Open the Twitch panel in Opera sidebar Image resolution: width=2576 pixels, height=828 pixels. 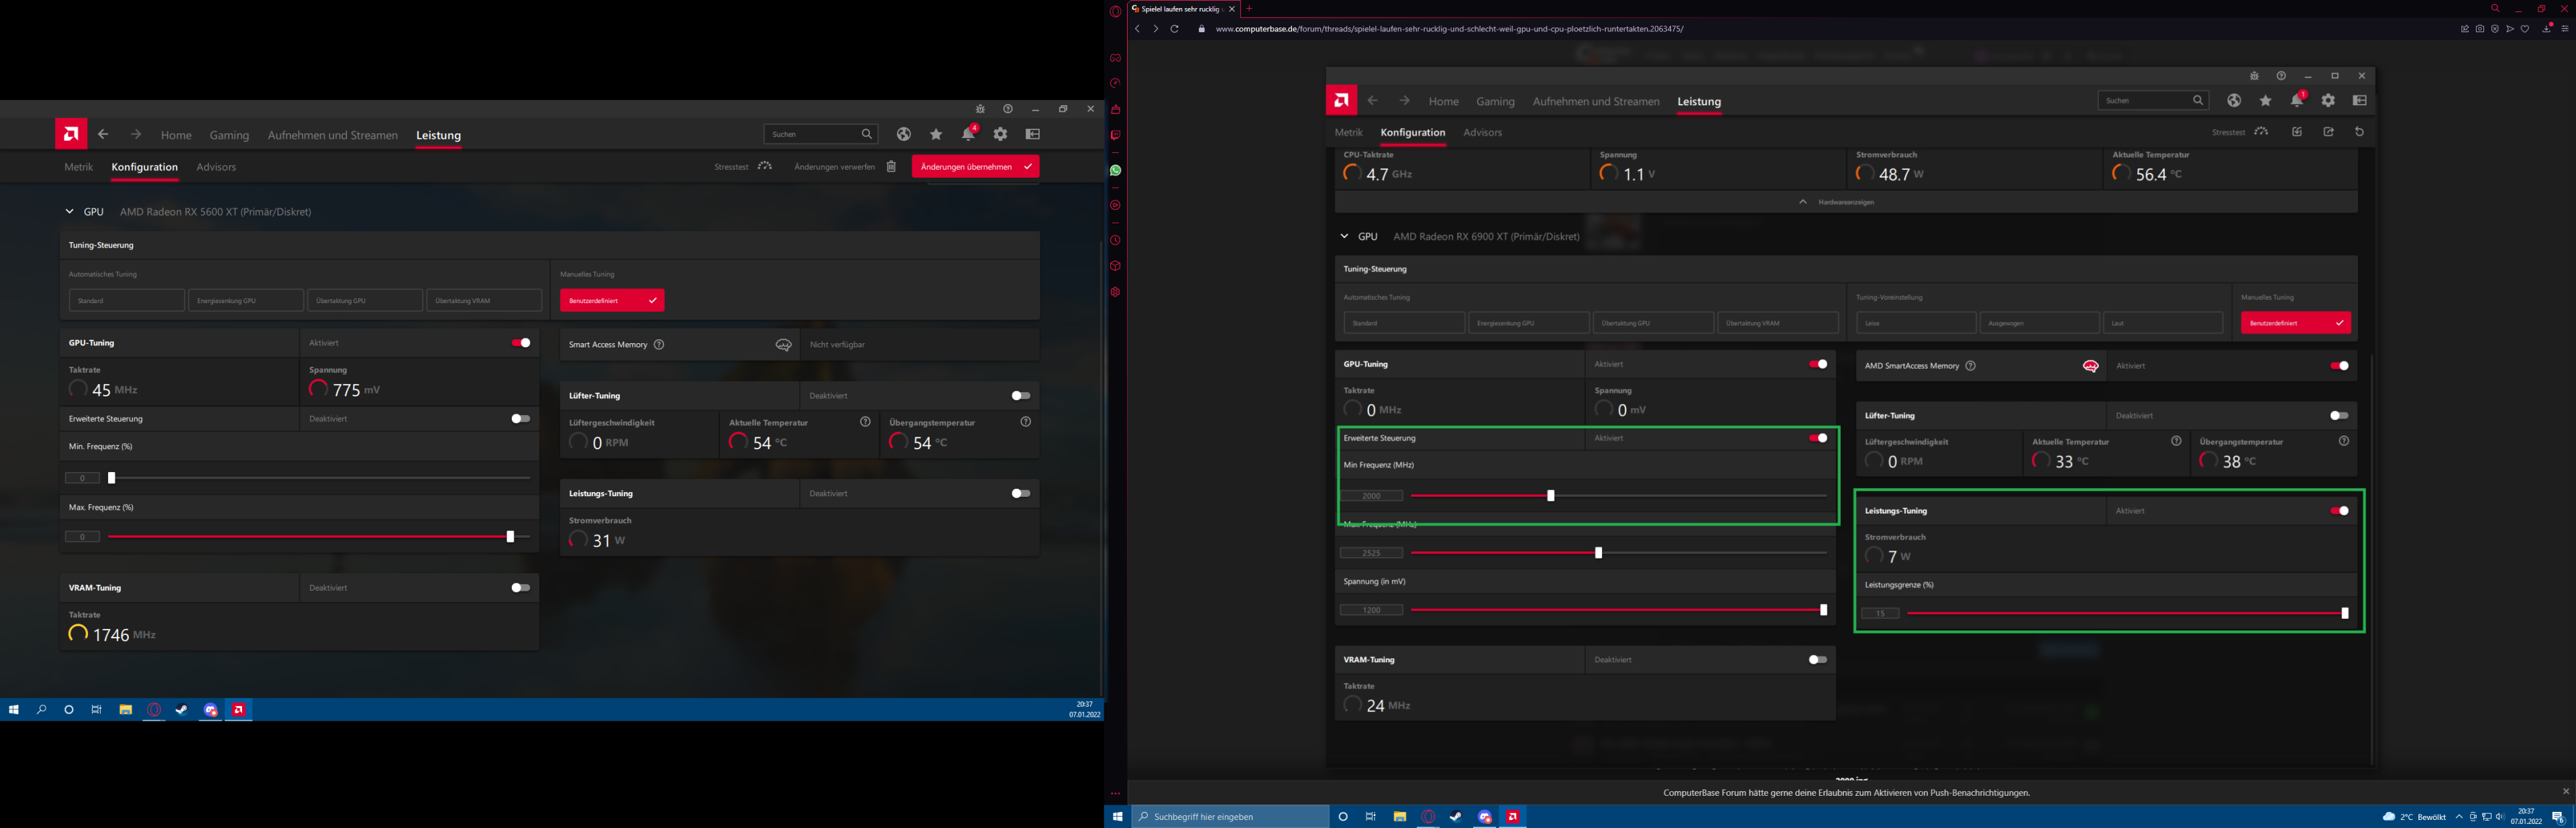1115,135
